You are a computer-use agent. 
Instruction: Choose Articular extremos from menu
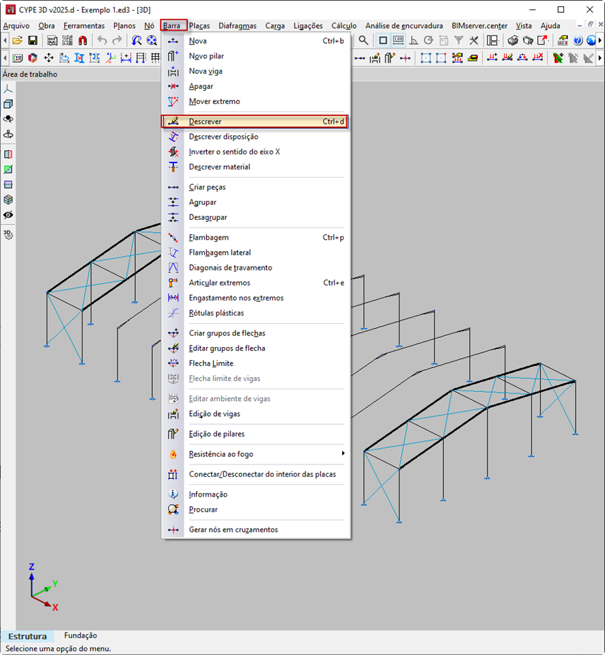coord(254,283)
